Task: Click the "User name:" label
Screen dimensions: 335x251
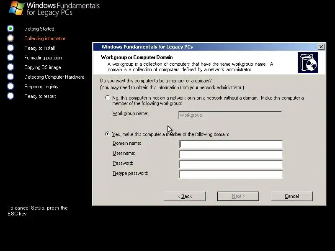Action: [124, 153]
